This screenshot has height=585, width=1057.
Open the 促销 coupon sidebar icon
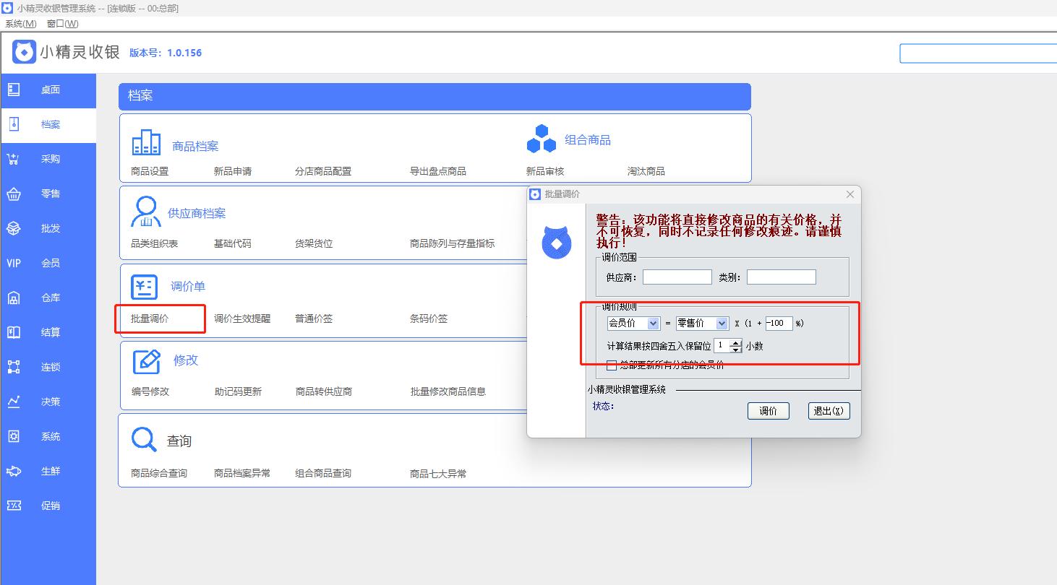coord(14,506)
